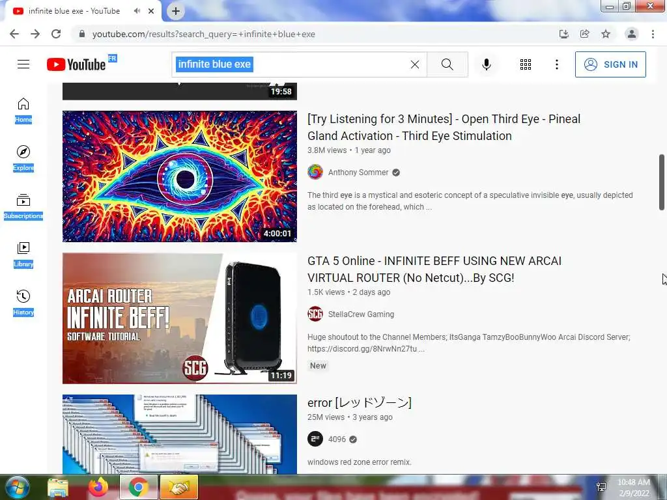Click the install app icon in address bar
Screen dimensions: 667x500
click(x=563, y=34)
